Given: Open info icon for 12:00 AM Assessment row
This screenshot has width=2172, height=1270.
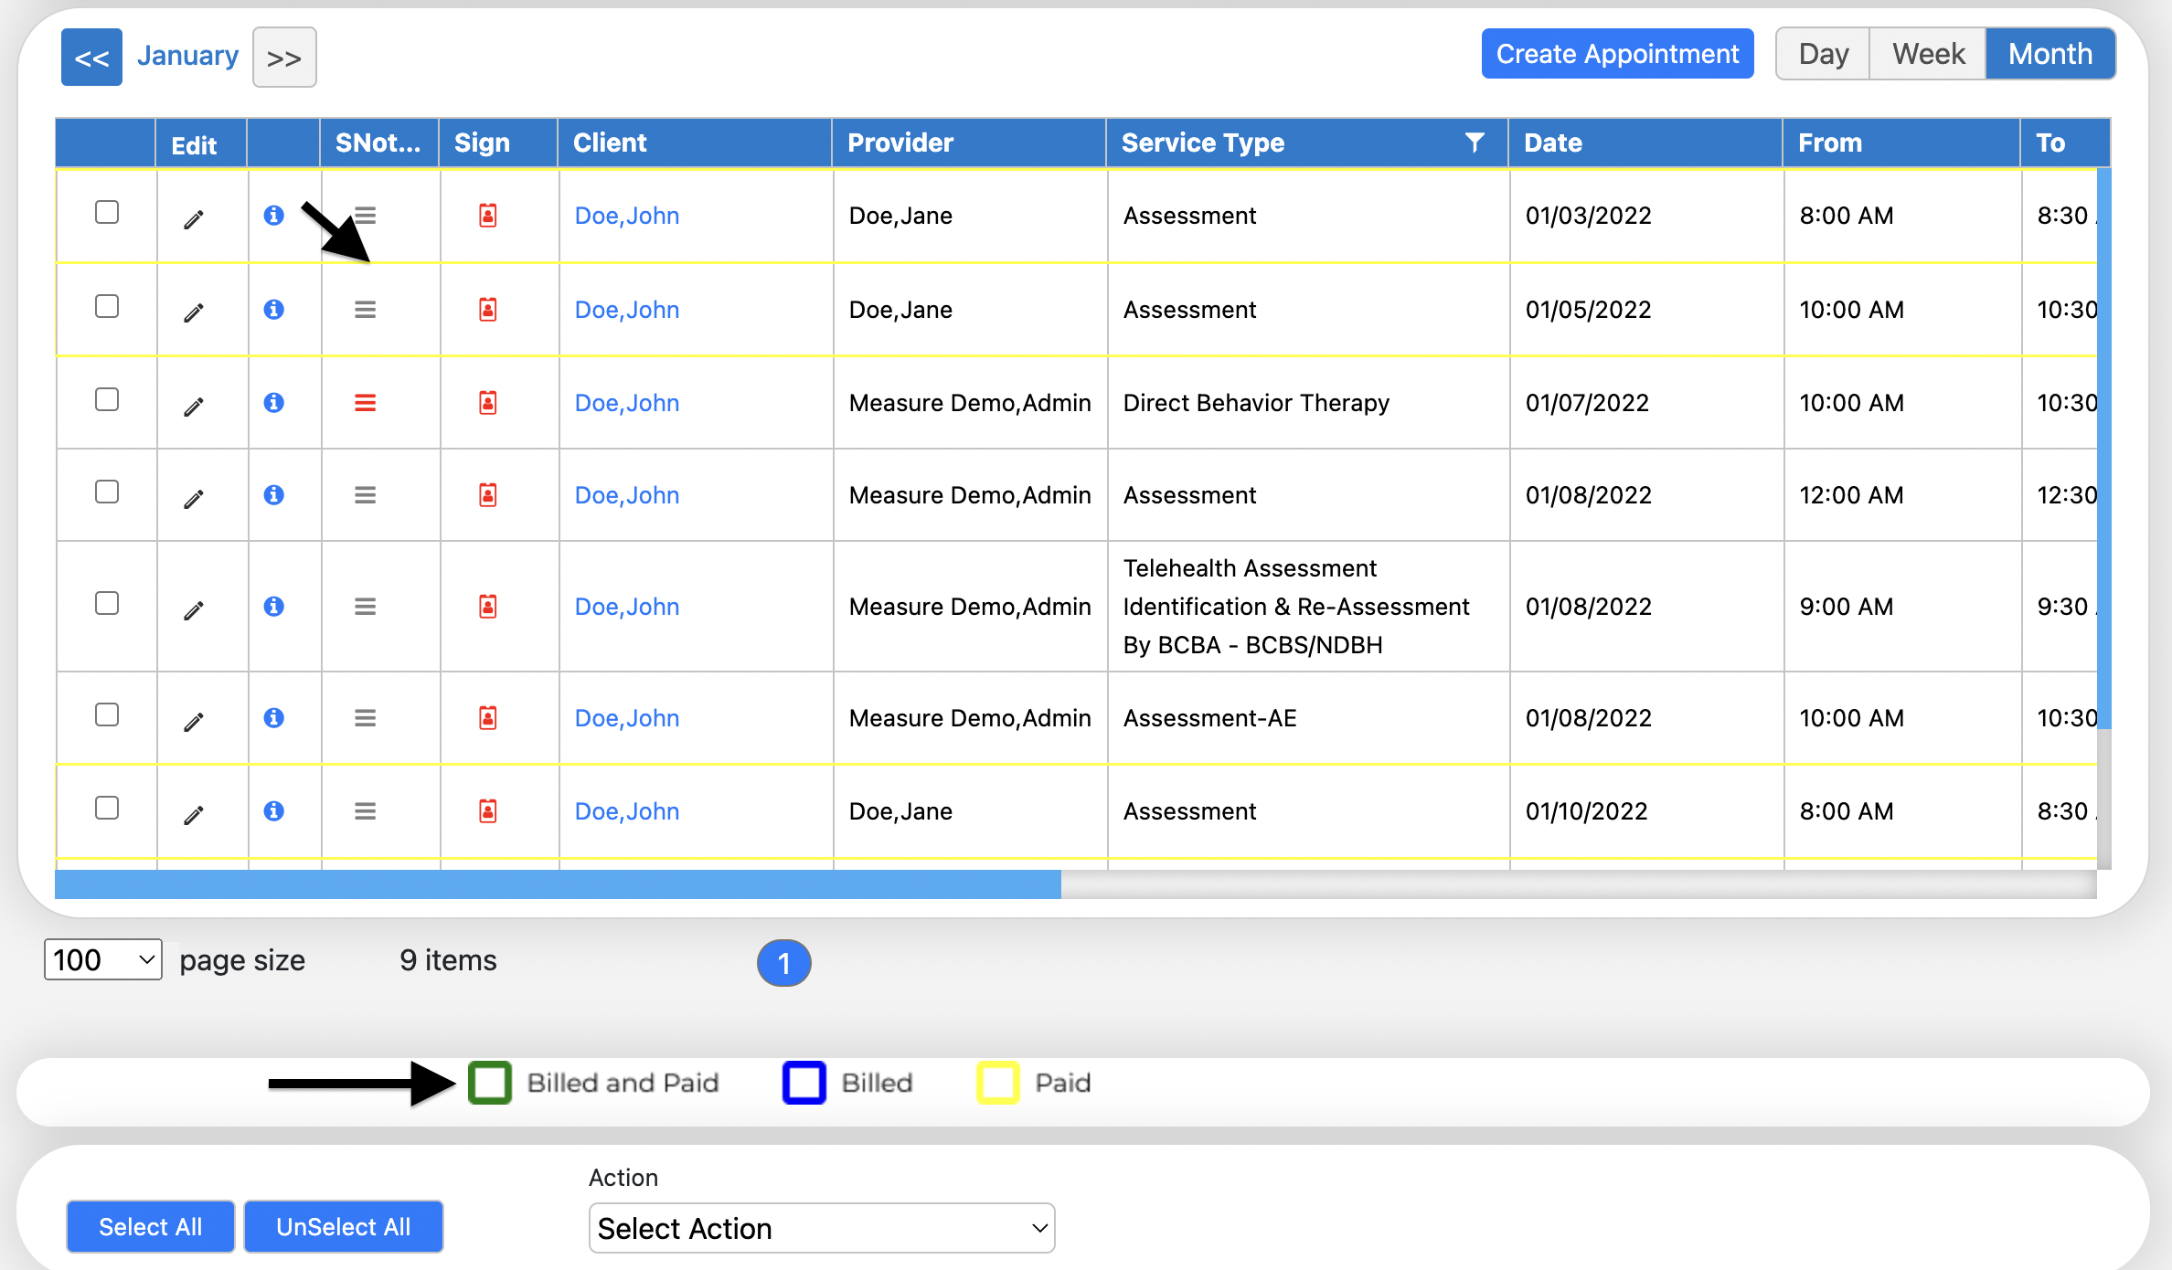Looking at the screenshot, I should 273,495.
